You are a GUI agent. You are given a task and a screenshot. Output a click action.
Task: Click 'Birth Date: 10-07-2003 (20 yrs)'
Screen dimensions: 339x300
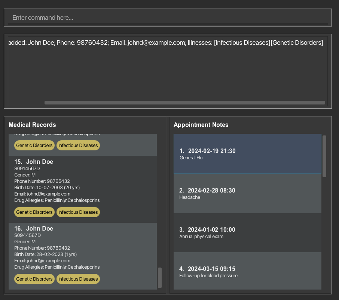47,188
